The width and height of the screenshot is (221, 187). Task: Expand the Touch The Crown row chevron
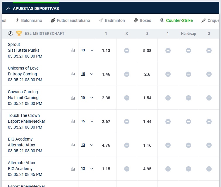[x=92, y=121]
